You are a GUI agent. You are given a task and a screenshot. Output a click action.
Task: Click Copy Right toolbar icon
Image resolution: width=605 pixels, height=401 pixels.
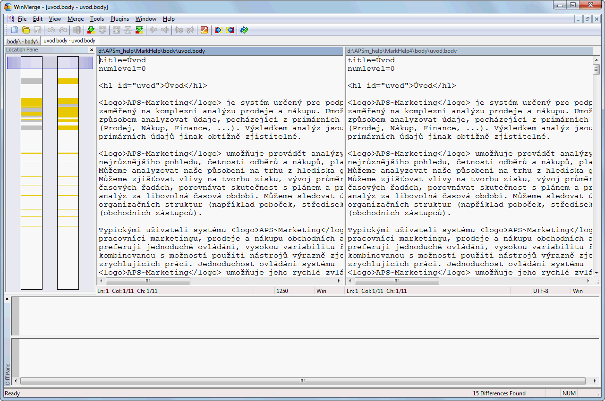pos(153,30)
